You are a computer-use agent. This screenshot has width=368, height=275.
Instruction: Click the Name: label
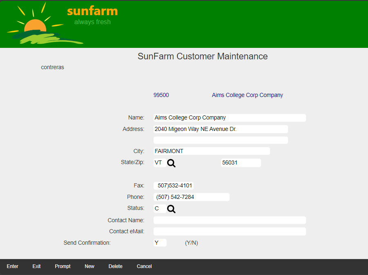[136, 117]
